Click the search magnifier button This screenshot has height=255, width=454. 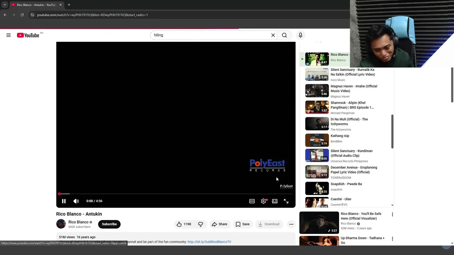(x=284, y=35)
